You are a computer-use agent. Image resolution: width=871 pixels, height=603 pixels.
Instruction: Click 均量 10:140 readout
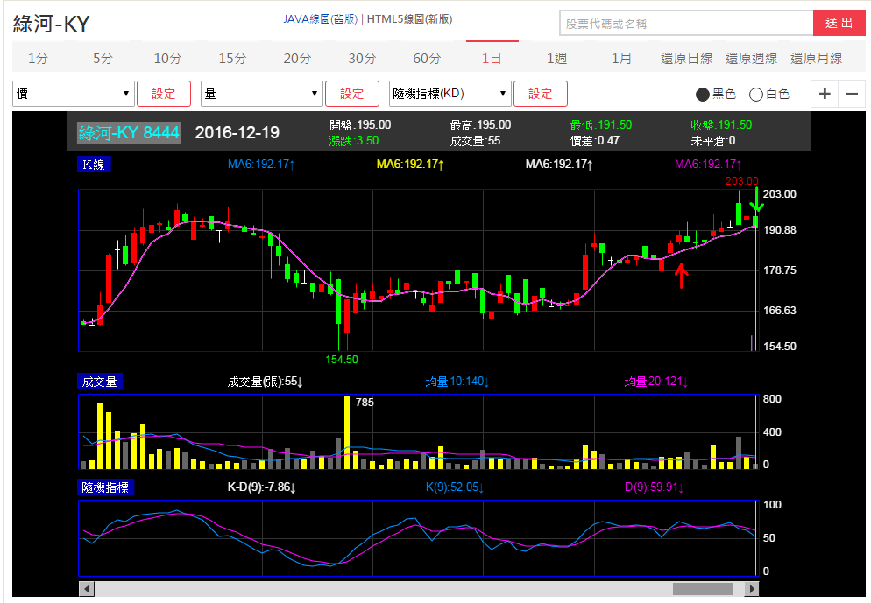457,382
